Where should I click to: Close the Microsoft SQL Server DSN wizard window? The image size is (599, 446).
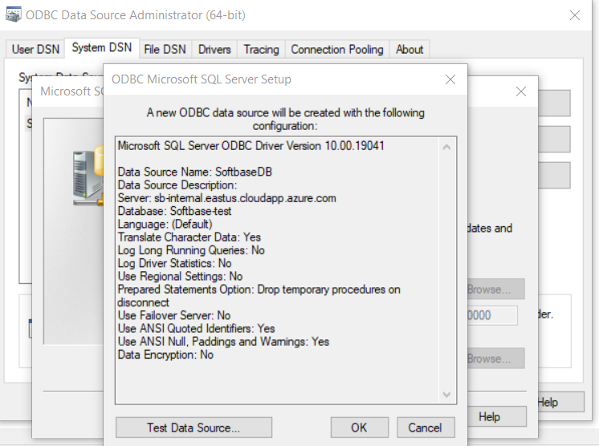pyautogui.click(x=520, y=91)
